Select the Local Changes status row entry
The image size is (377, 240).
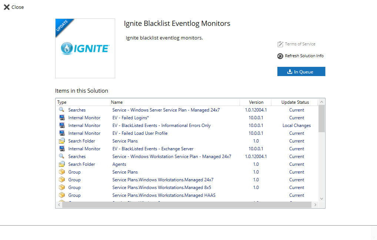tap(296, 126)
